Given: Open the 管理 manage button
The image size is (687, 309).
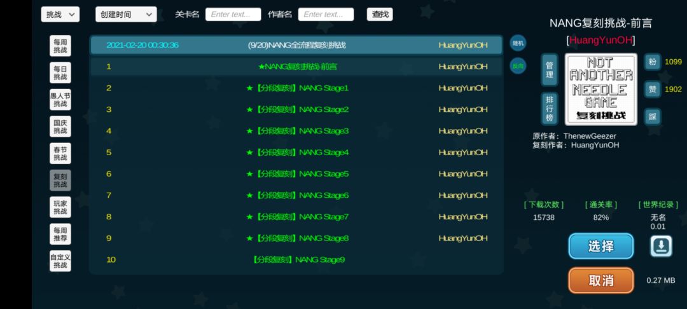Looking at the screenshot, I should pyautogui.click(x=550, y=70).
